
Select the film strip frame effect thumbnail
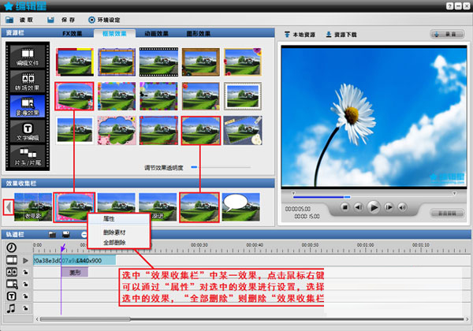pyautogui.click(x=158, y=61)
